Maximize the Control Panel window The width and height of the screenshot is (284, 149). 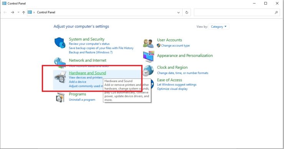[x=266, y=3]
